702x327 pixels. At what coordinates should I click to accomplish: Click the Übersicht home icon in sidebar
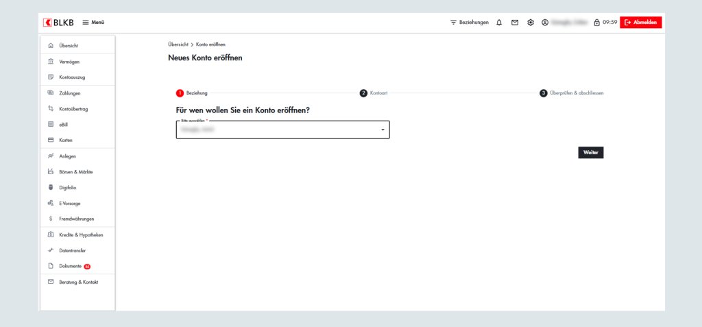(51, 46)
